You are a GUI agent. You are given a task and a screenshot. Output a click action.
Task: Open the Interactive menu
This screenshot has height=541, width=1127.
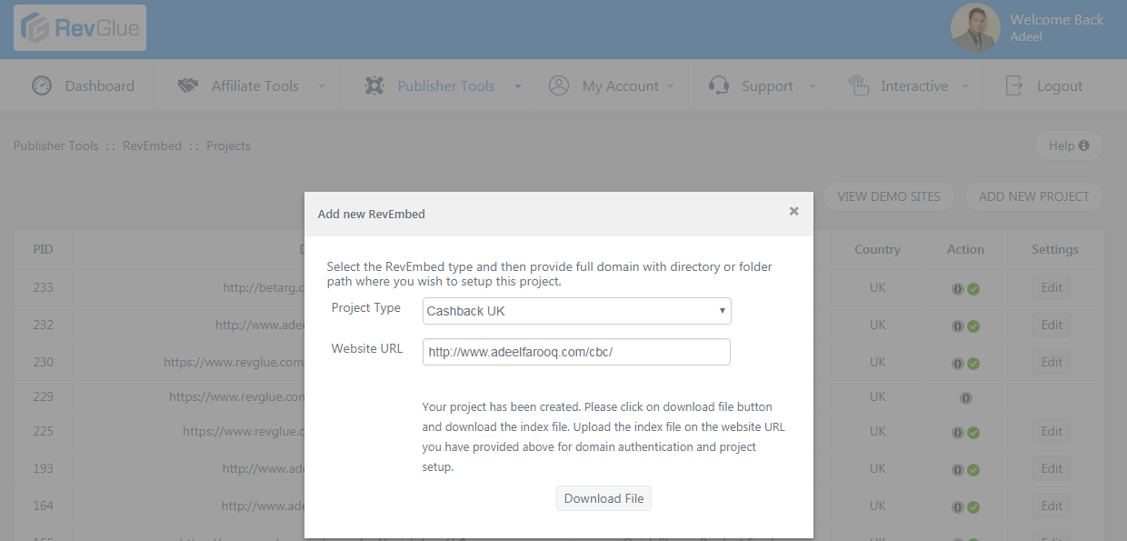[913, 85]
